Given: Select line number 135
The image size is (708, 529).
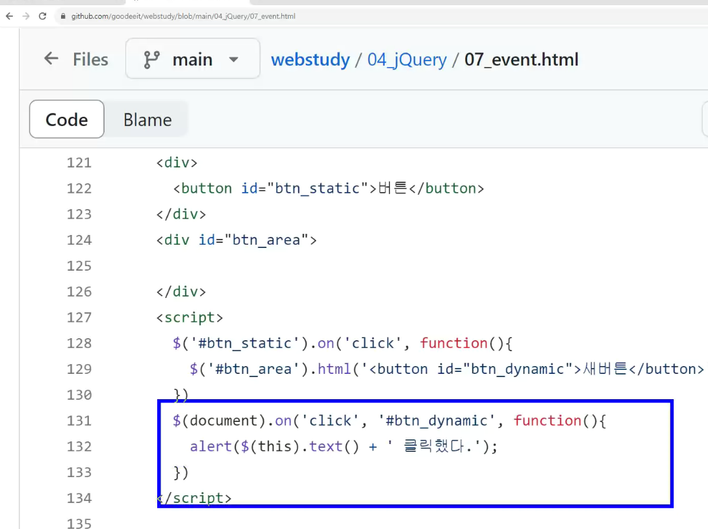Looking at the screenshot, I should point(79,523).
